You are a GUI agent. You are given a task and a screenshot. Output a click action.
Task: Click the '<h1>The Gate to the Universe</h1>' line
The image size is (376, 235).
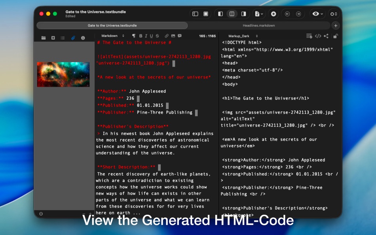[x=266, y=98]
